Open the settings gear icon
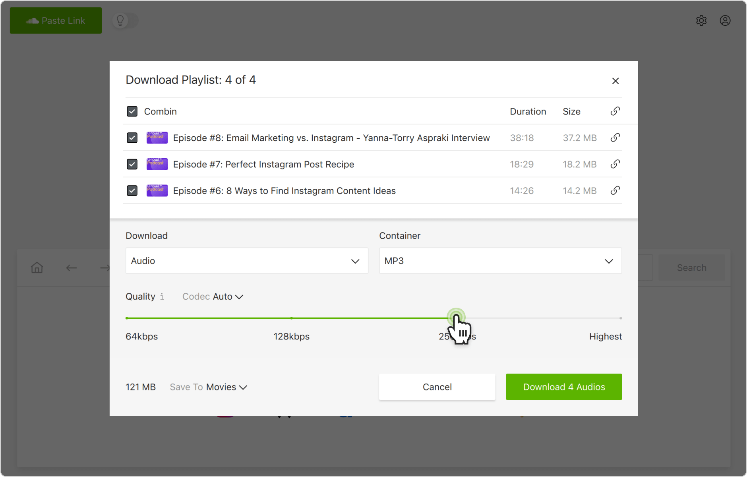The image size is (747, 477). (702, 20)
